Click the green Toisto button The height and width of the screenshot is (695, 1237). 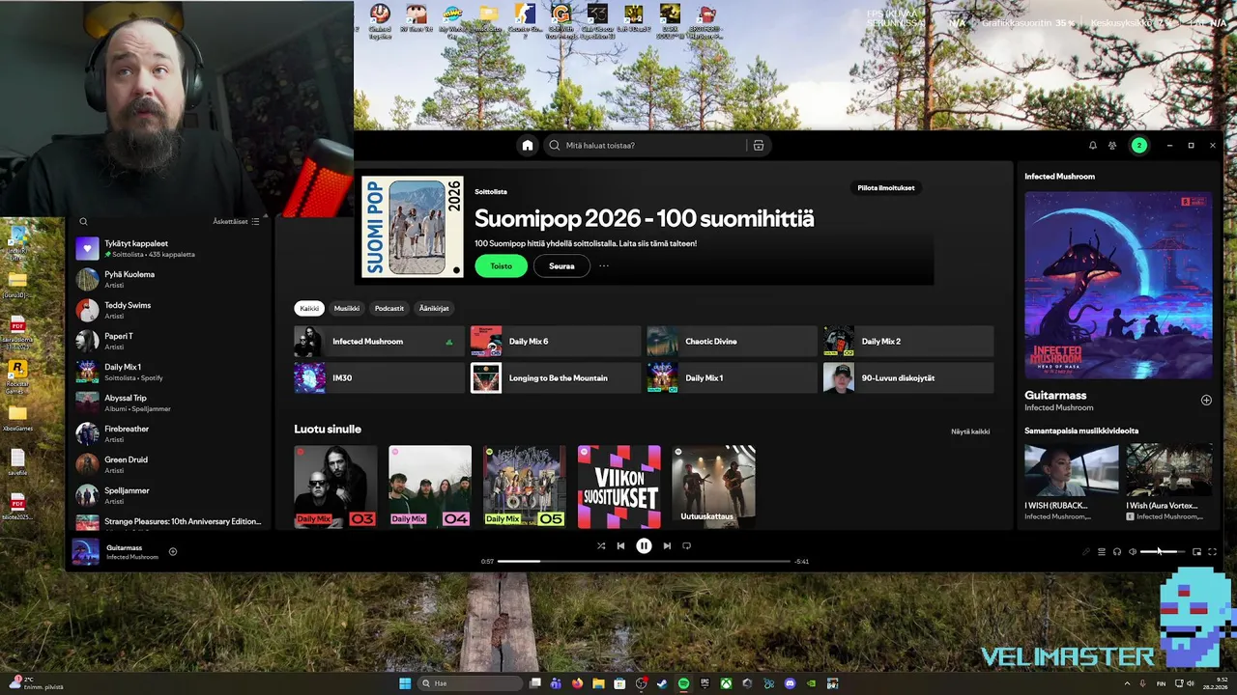[501, 266]
